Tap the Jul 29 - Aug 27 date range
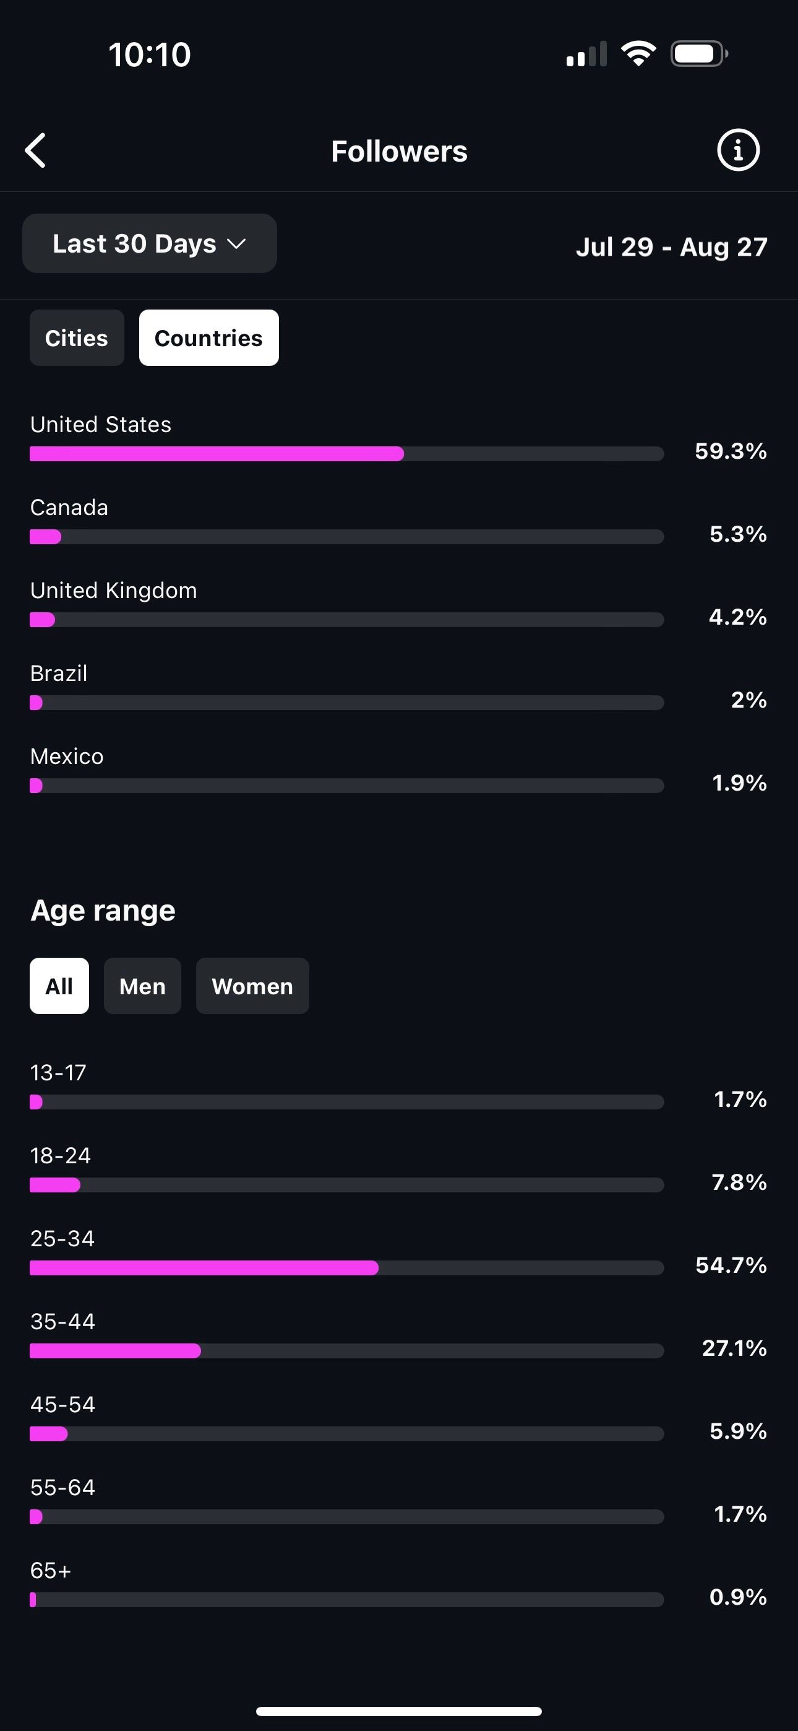The height and width of the screenshot is (1731, 798). pos(671,246)
